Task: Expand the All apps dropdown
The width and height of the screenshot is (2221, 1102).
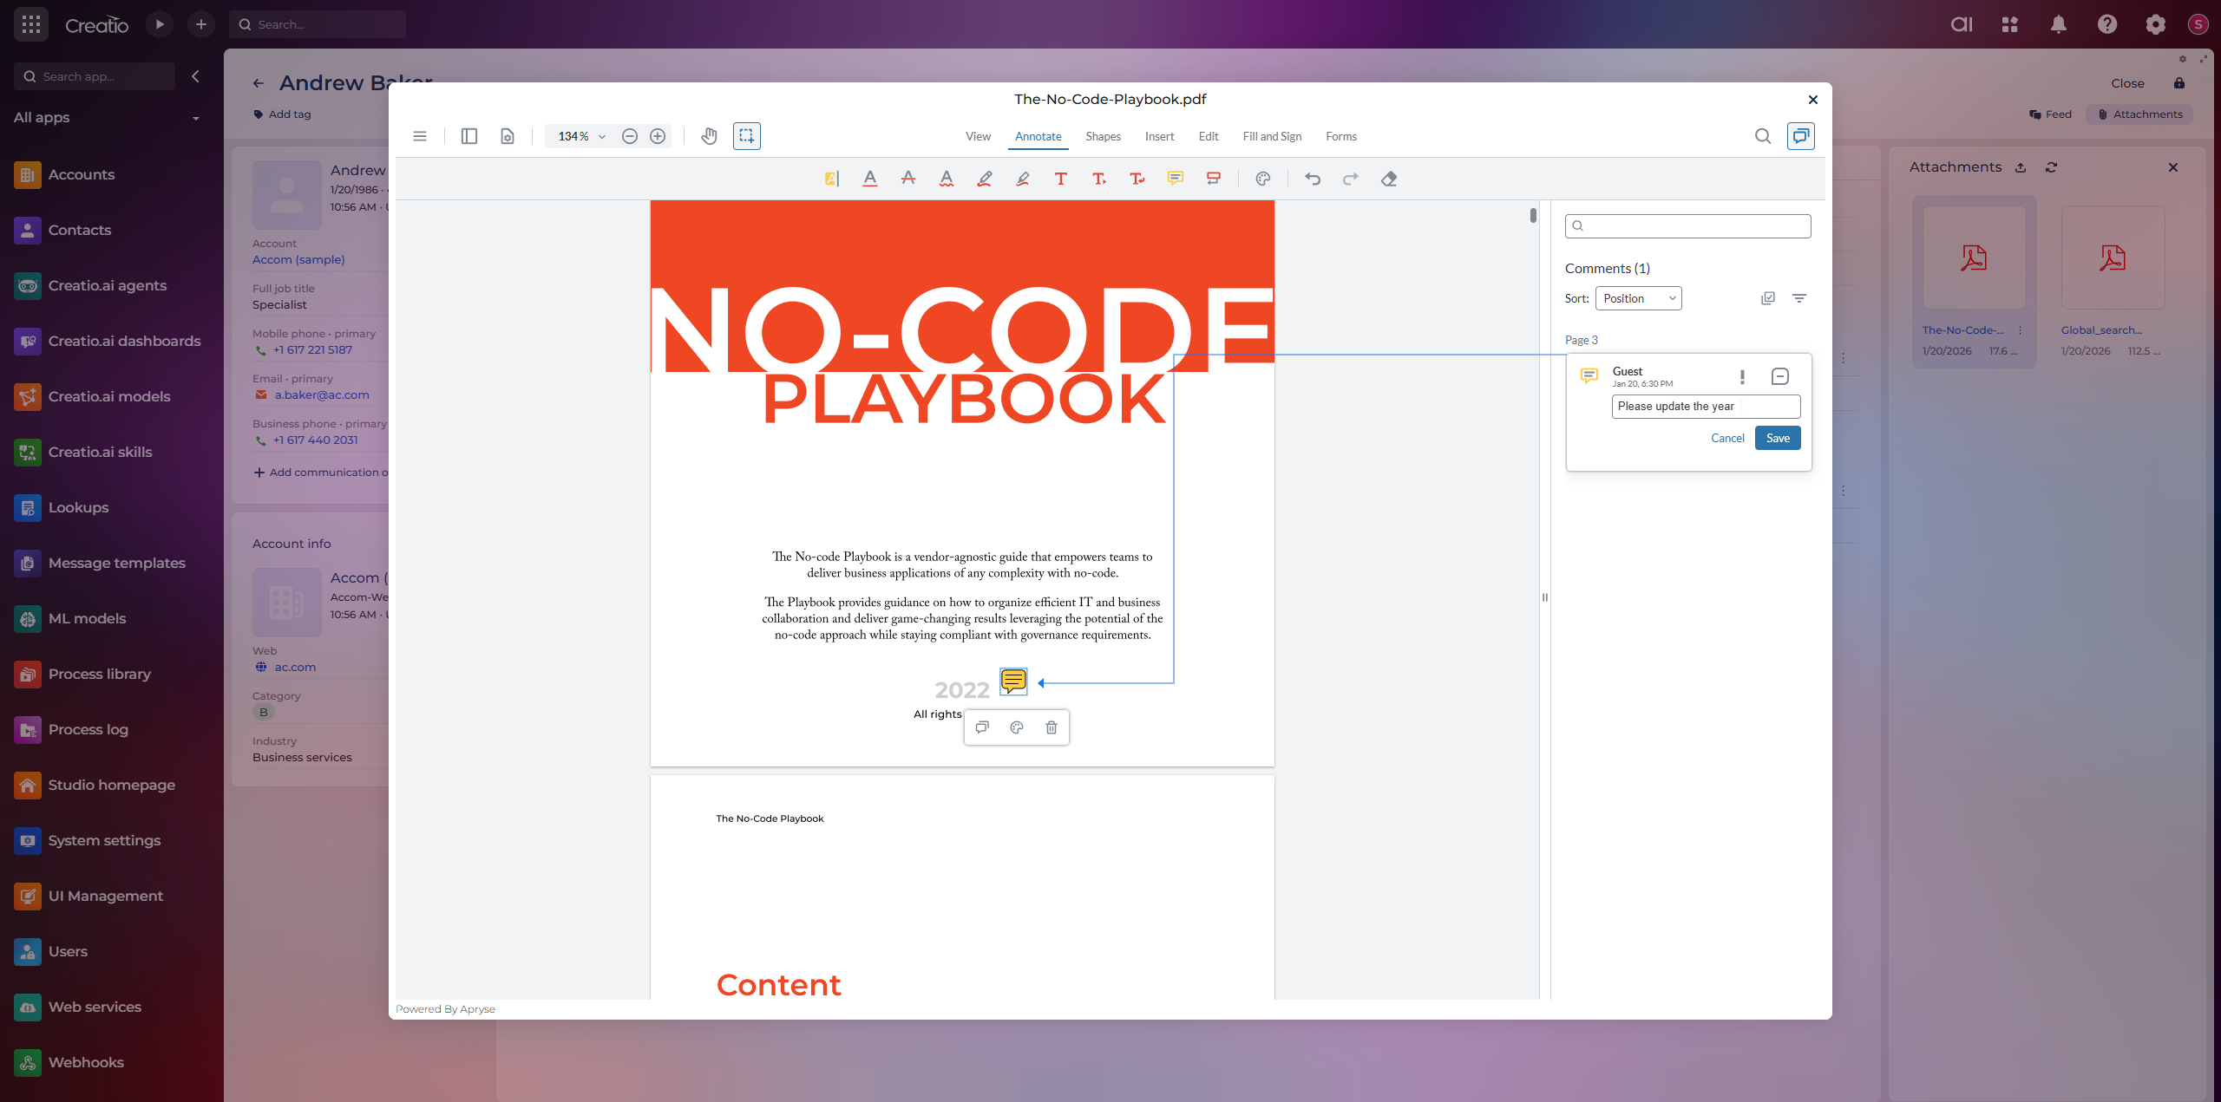Action: point(195,118)
